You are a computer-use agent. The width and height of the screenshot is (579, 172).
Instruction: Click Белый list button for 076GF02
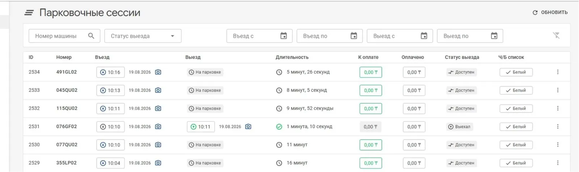click(516, 127)
